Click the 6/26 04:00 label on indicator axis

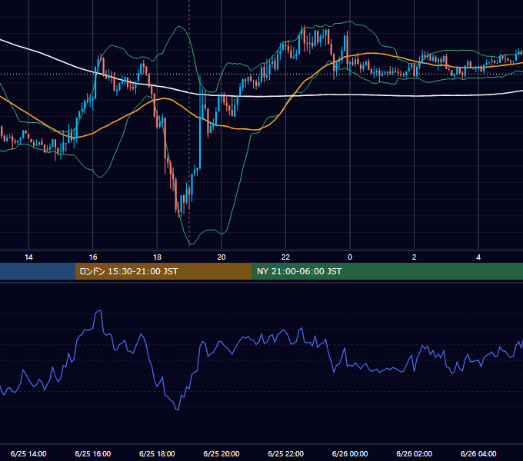tap(478, 453)
